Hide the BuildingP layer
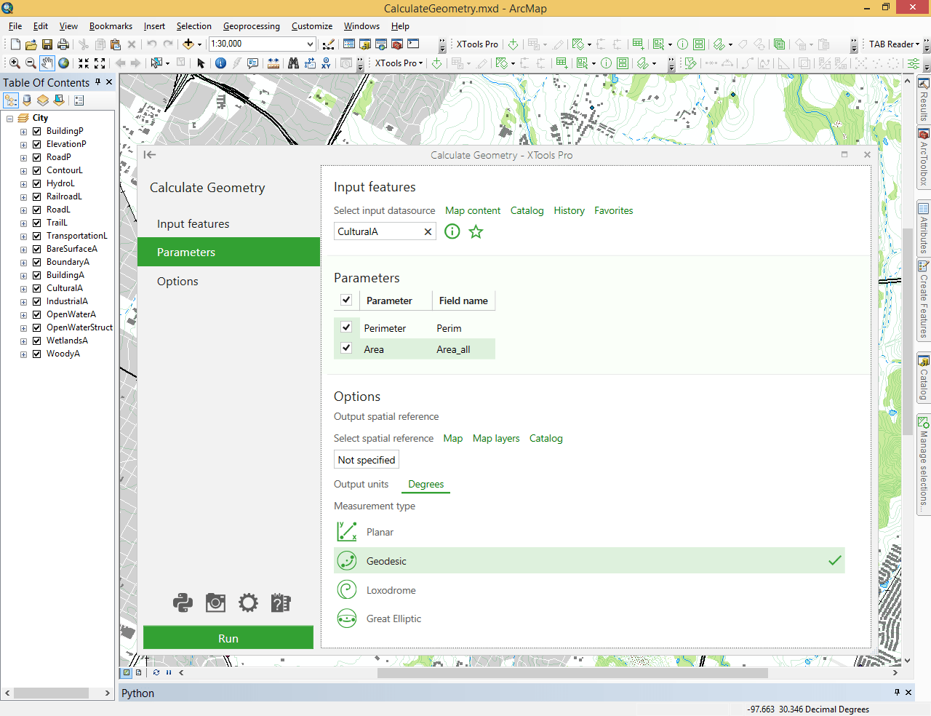 (x=36, y=131)
